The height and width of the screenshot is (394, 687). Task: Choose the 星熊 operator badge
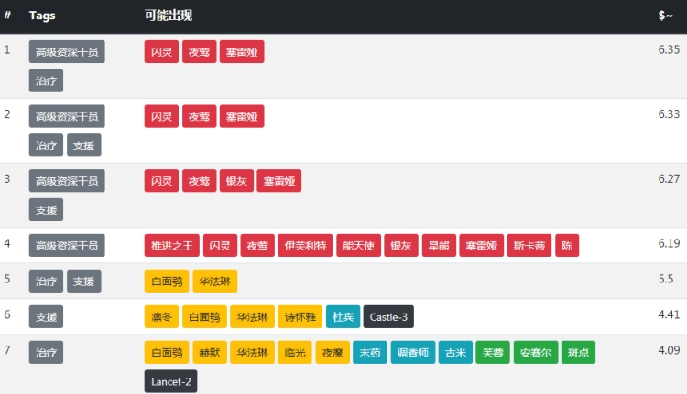pos(436,245)
